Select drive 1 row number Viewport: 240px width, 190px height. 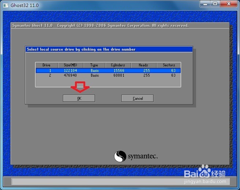(x=50, y=70)
